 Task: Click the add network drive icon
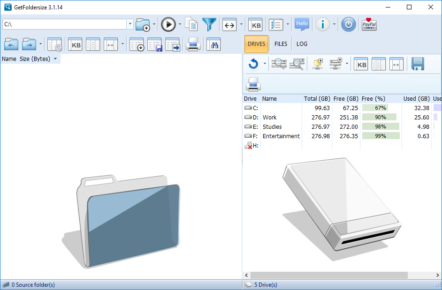pyautogui.click(x=336, y=64)
